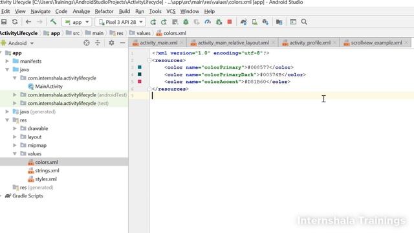Click colorAccent pink gutter color swatch

click(x=140, y=82)
